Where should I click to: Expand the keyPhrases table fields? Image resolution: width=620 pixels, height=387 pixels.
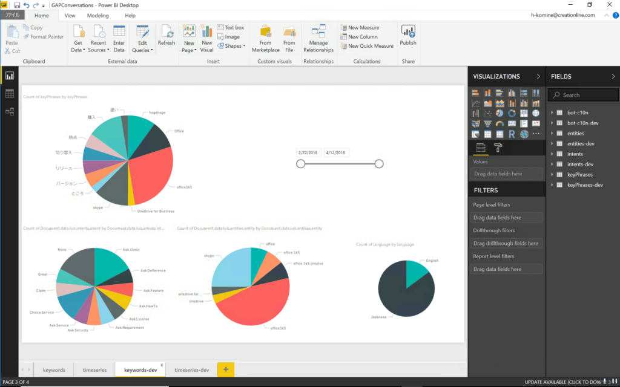click(552, 174)
